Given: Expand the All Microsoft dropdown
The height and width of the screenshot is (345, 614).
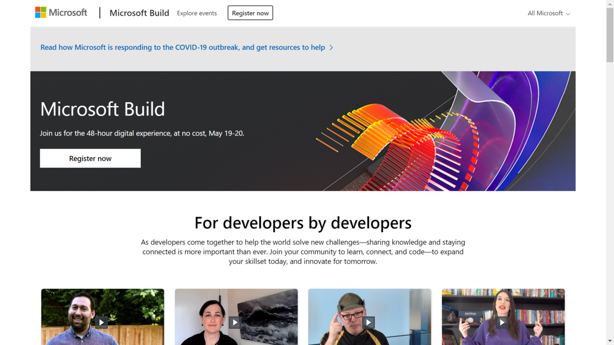Looking at the screenshot, I should click(x=549, y=13).
